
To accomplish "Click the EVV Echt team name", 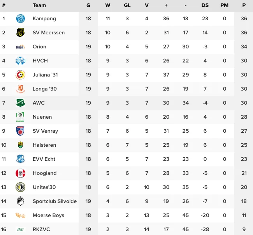I will coord(44,159).
